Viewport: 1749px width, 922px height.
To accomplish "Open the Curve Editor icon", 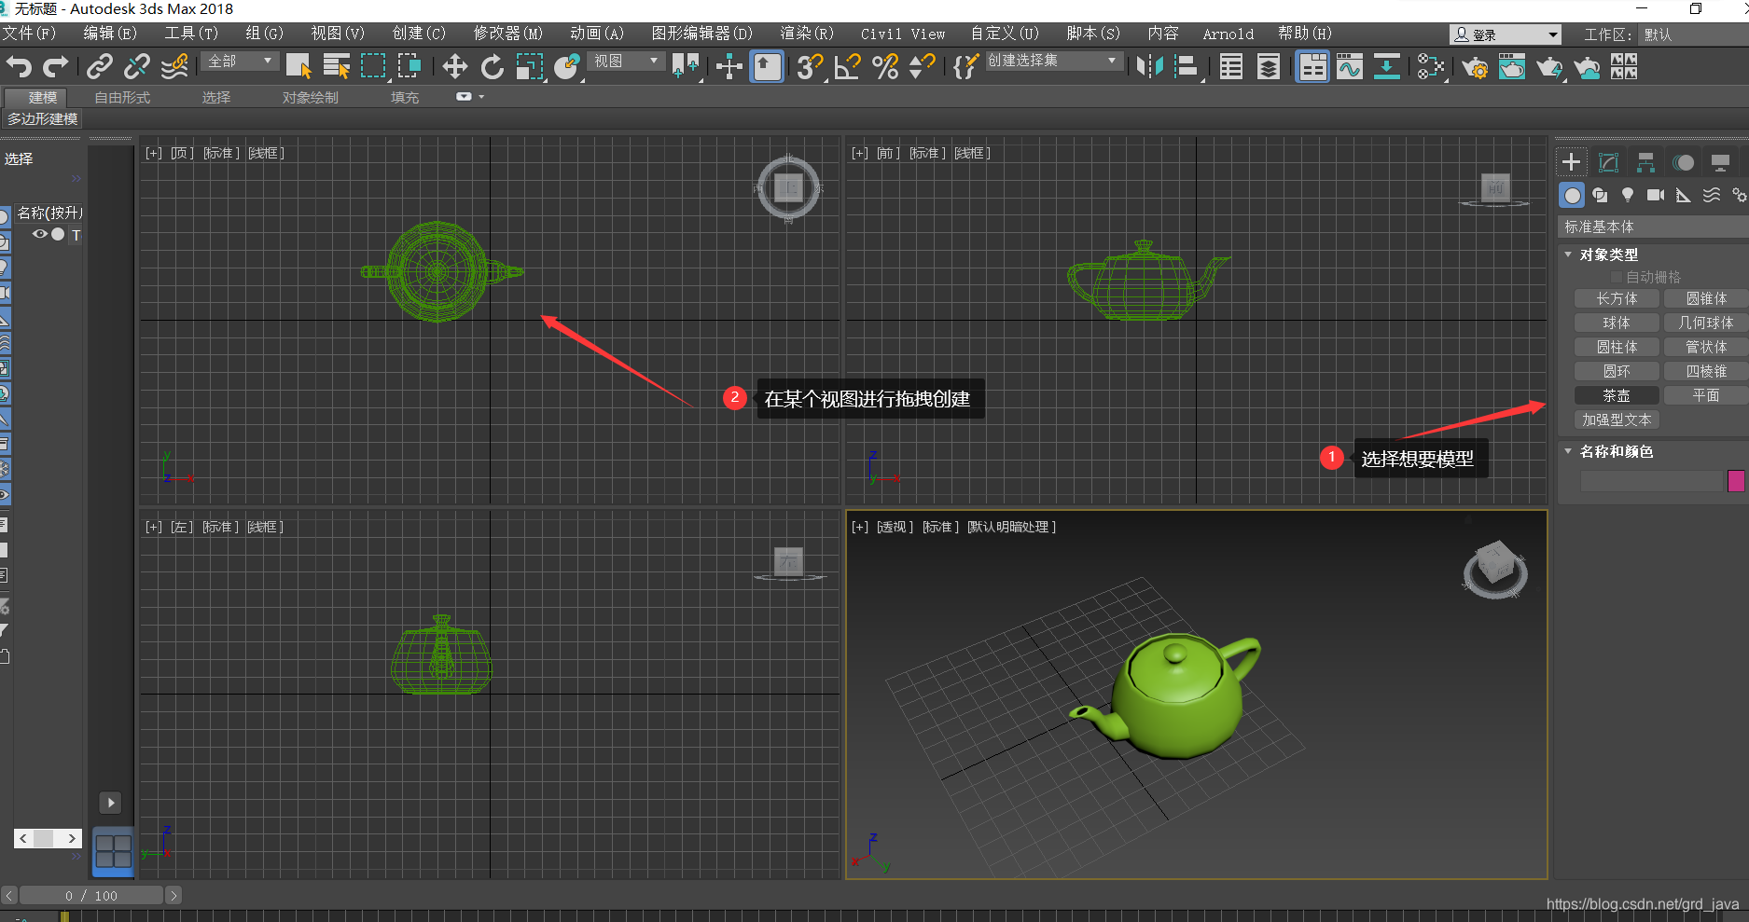I will [1349, 67].
